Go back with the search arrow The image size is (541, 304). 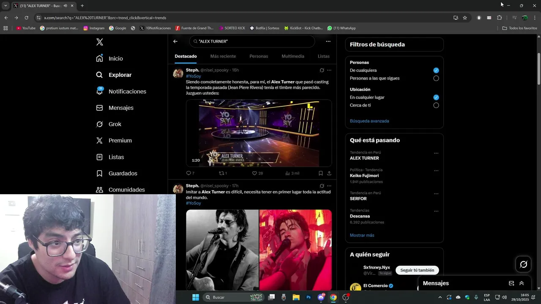[175, 41]
